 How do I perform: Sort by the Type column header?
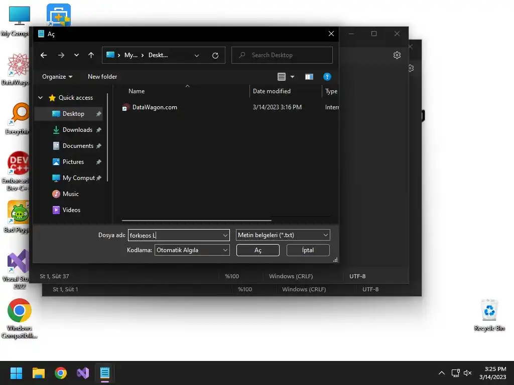331,91
